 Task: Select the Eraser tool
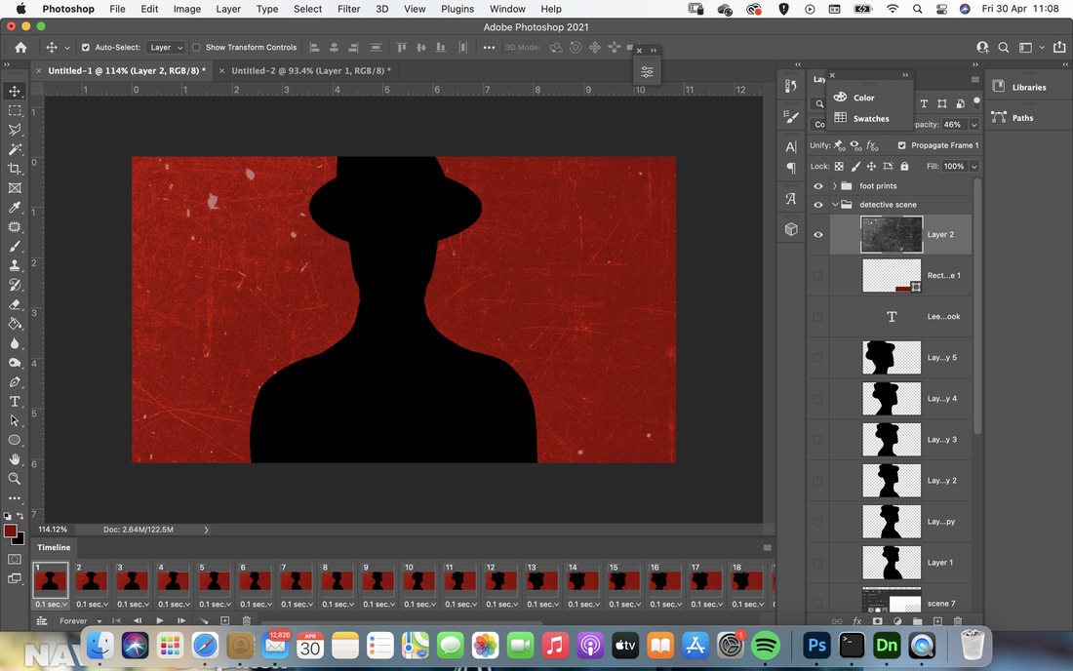pos(15,304)
